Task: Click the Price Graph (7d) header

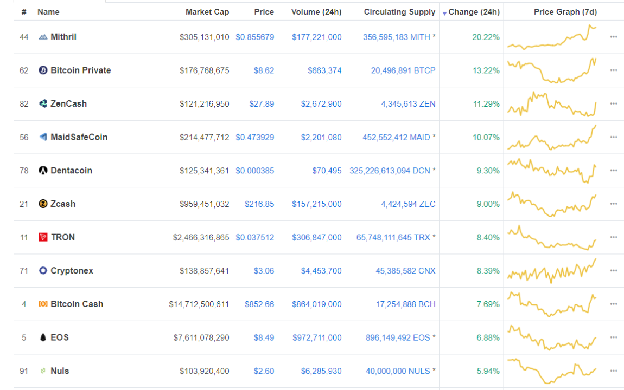Action: coord(565,12)
